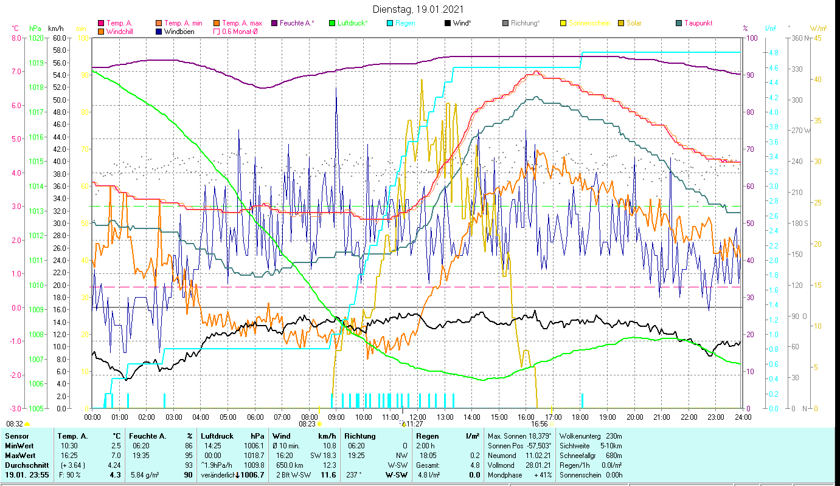Screen dimensions: 840x486
Task: Click the cyan Regen legend square
Action: click(x=390, y=24)
